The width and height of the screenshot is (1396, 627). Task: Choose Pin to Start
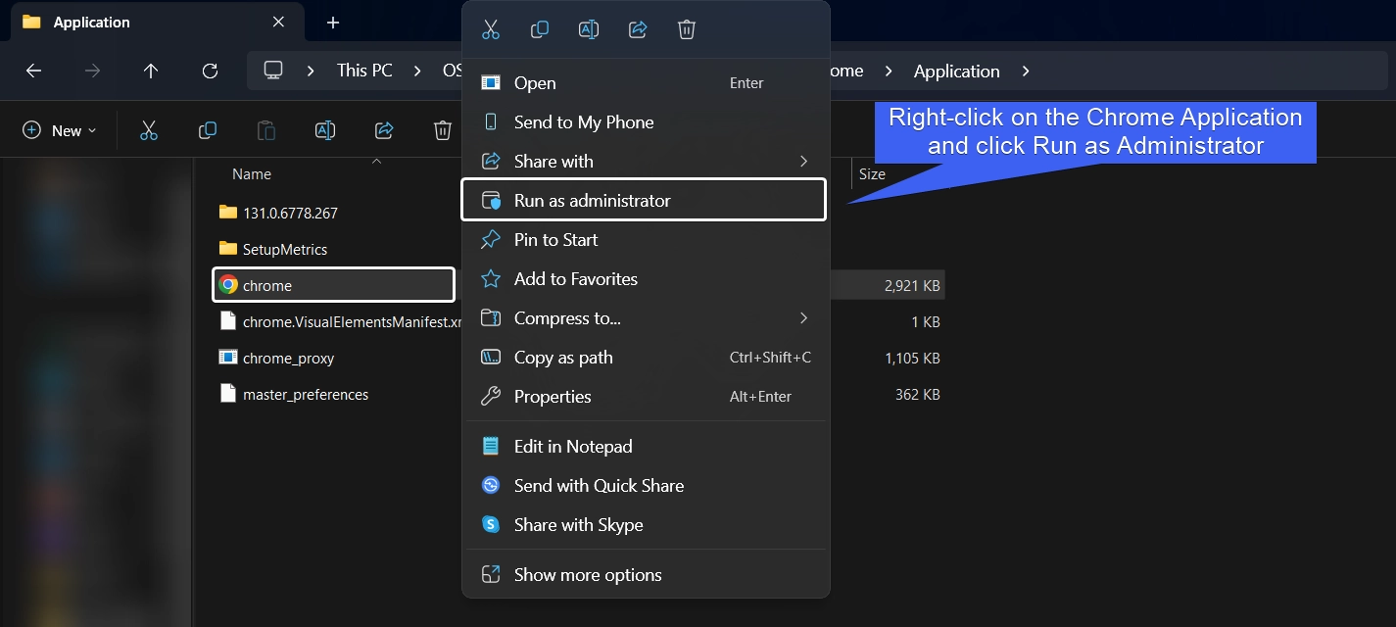tap(646, 240)
